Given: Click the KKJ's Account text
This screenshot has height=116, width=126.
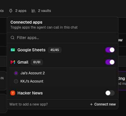Looking at the screenshot, I should pos(32,81).
